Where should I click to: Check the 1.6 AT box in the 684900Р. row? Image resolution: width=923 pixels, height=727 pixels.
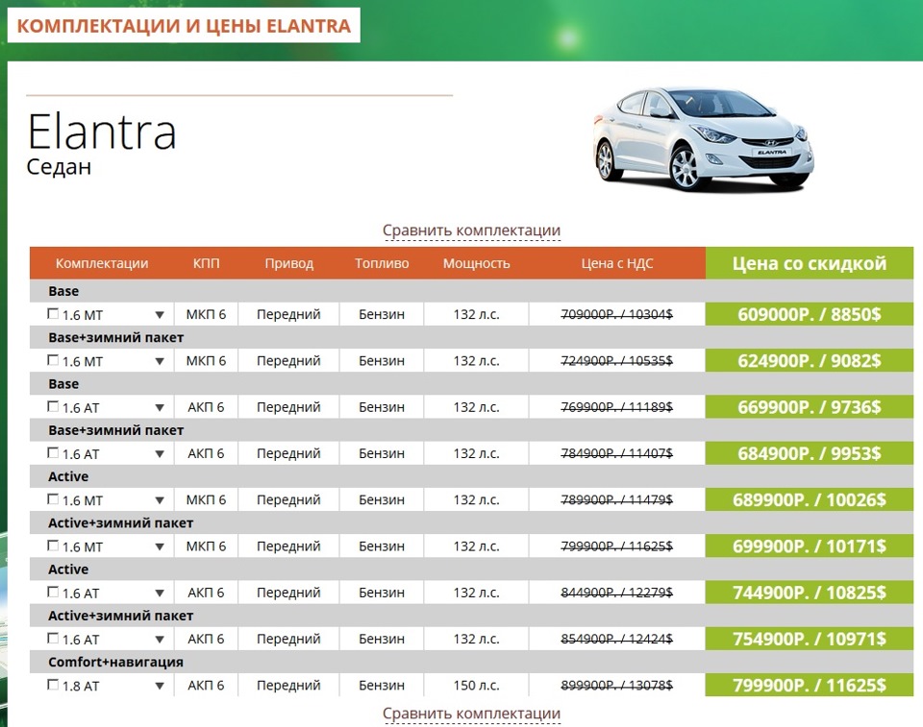53,453
